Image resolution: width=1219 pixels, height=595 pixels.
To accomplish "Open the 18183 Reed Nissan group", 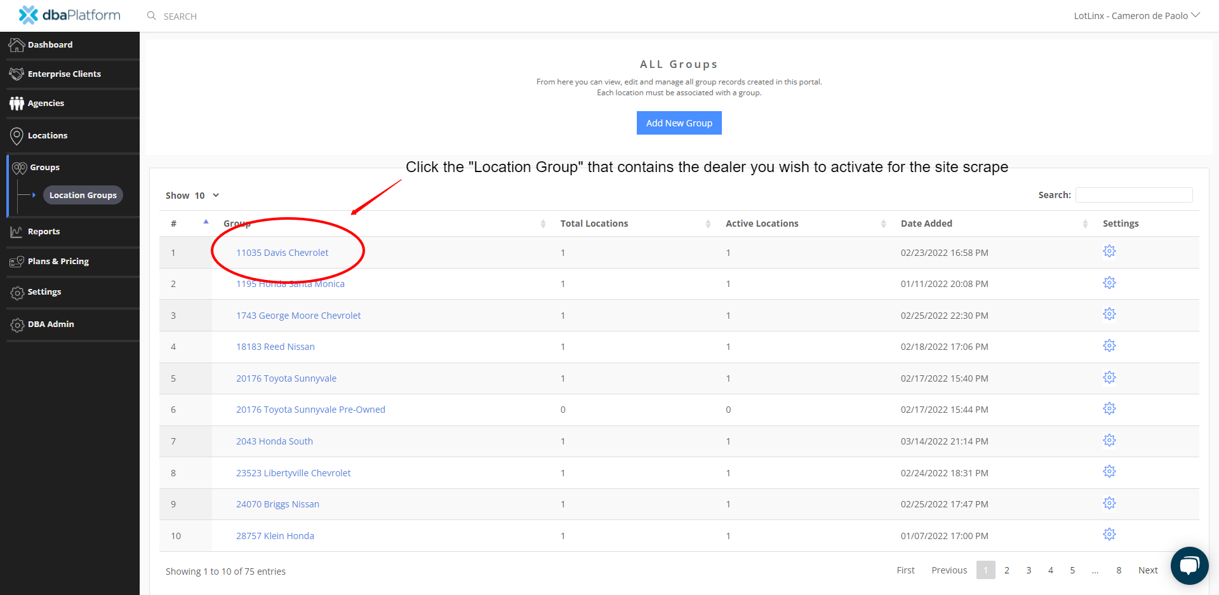I will click(x=276, y=347).
